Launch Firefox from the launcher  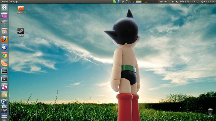[x=4, y=39]
